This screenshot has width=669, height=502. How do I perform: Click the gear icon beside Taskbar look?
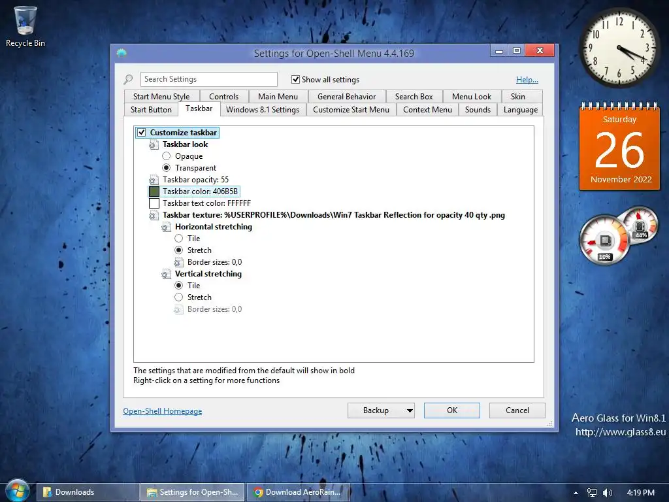pos(153,144)
